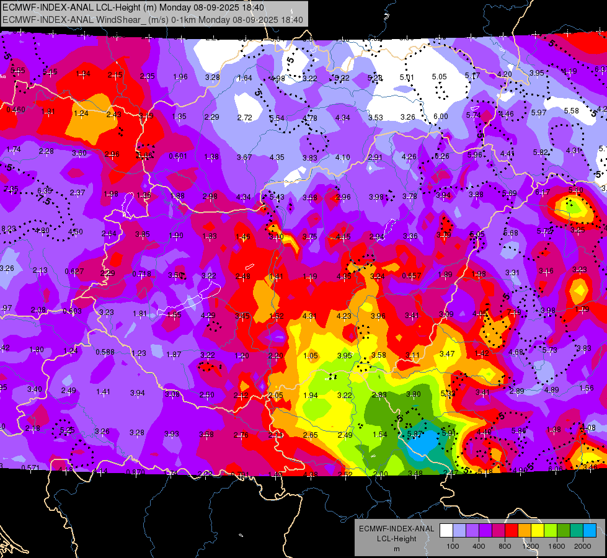The height and width of the screenshot is (558, 607).
Task: Select the dark green legend swatch
Action: [x=564, y=531]
